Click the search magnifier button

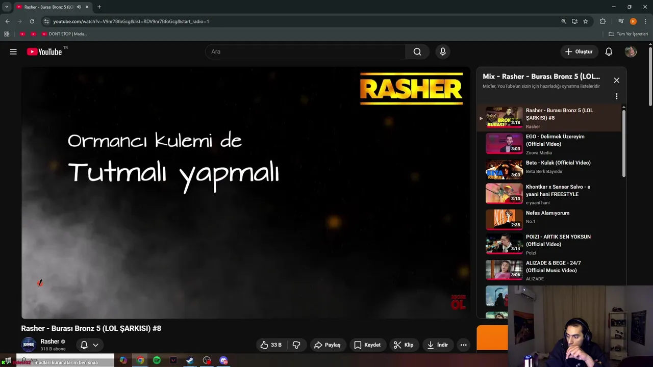(x=417, y=51)
